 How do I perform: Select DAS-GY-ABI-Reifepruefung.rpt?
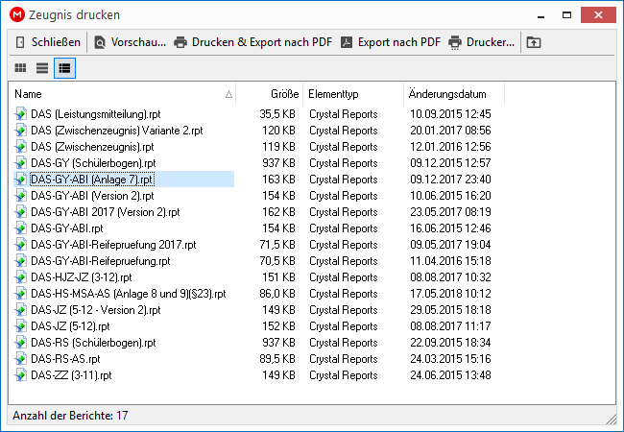(100, 261)
